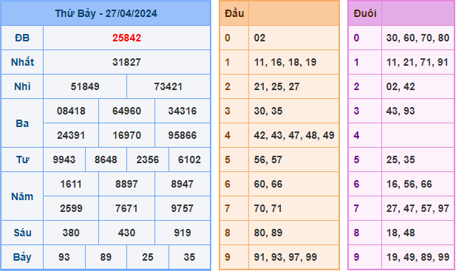
Task: Click the Đuôi cell '27, 47, 57, 97'
Action: [418, 208]
